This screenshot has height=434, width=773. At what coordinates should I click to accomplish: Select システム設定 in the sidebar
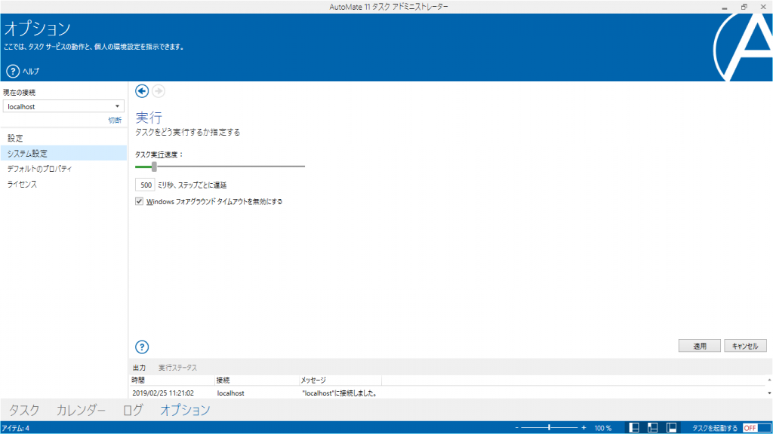click(63, 153)
